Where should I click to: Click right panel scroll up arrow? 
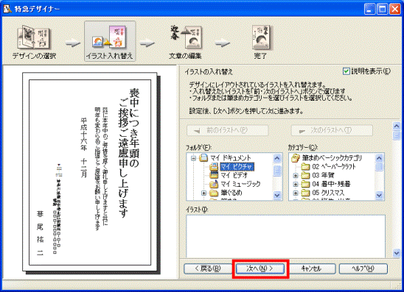pos(397,126)
